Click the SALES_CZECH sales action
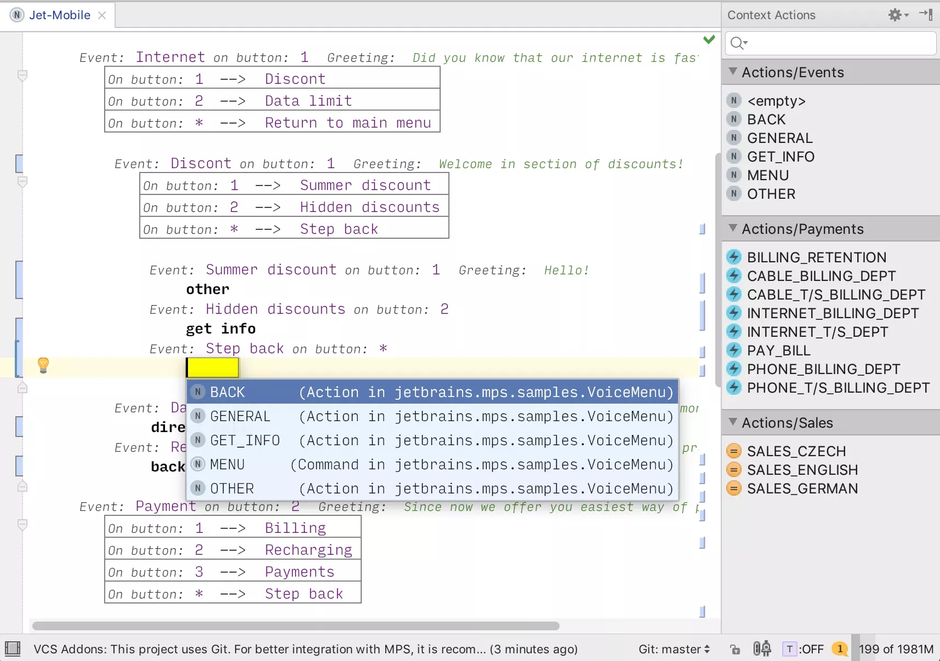The height and width of the screenshot is (661, 940). pos(796,451)
